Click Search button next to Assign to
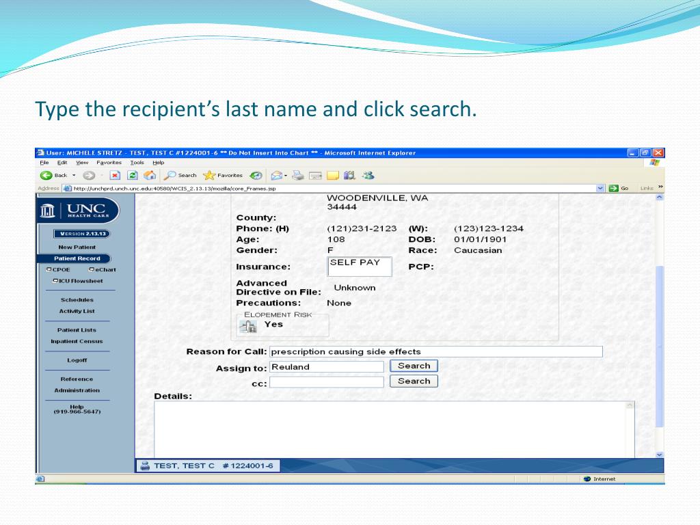Viewport: 700px width, 525px height. tap(414, 366)
